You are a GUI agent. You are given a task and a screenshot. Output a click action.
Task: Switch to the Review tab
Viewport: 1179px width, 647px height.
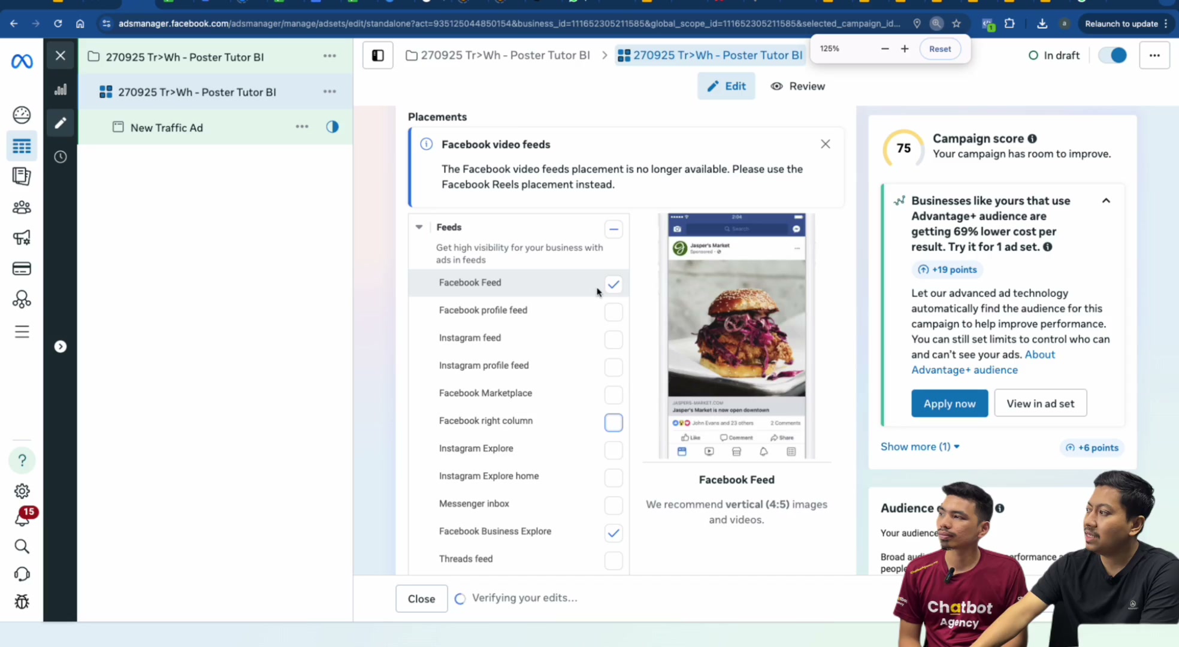(797, 86)
